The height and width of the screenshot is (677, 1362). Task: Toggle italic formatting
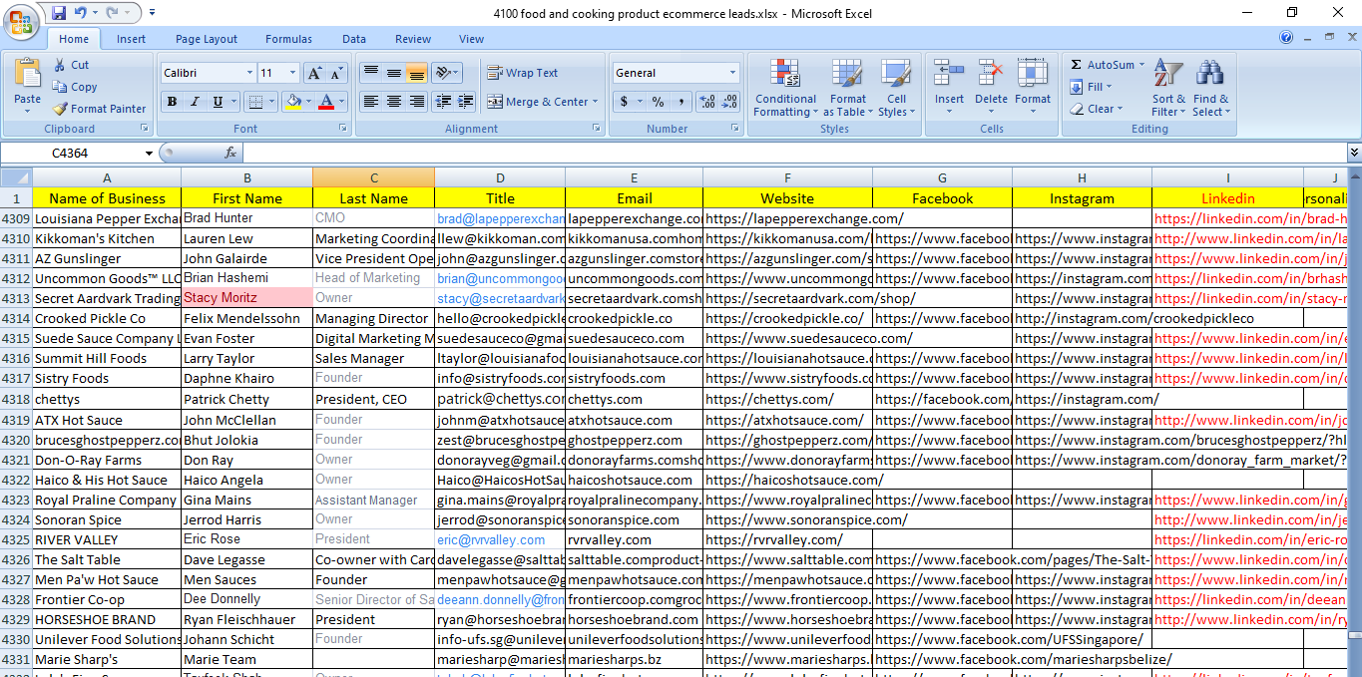pos(194,102)
